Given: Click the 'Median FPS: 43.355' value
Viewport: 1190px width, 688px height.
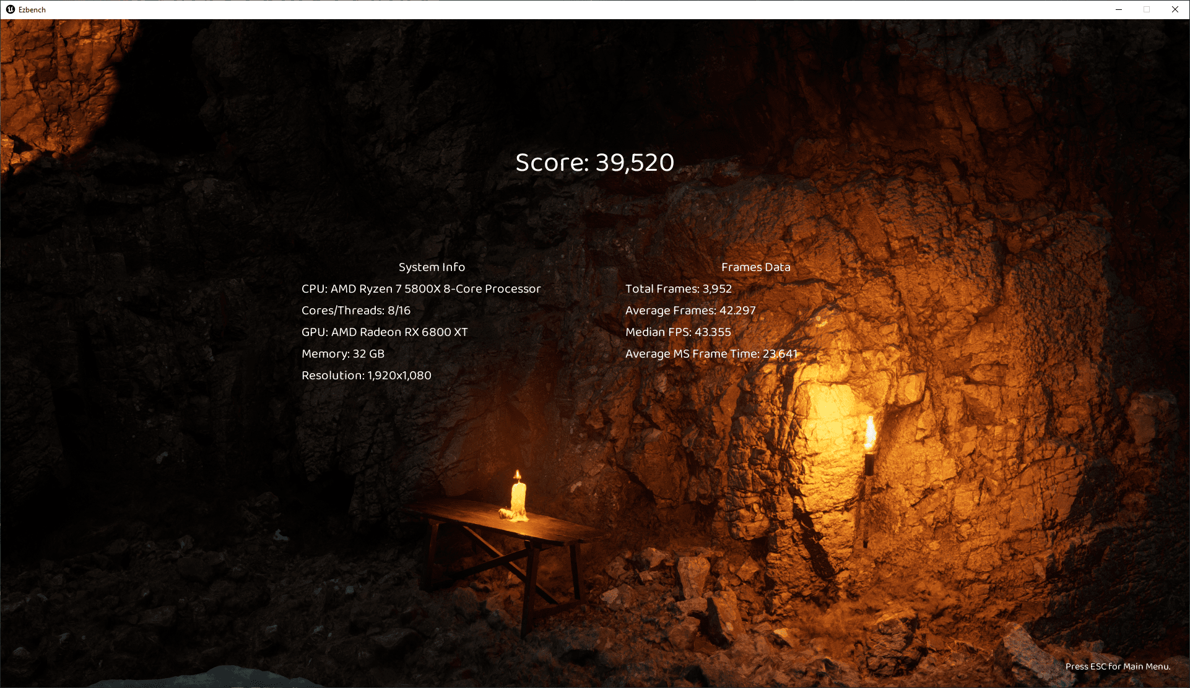Looking at the screenshot, I should 678,332.
